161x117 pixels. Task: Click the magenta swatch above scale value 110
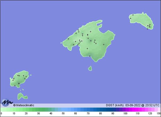(137, 109)
